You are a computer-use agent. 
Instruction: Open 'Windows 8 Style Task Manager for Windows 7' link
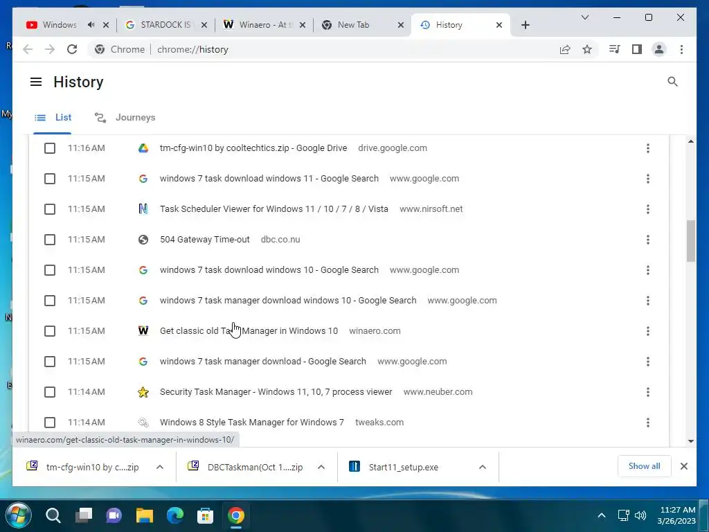click(252, 422)
